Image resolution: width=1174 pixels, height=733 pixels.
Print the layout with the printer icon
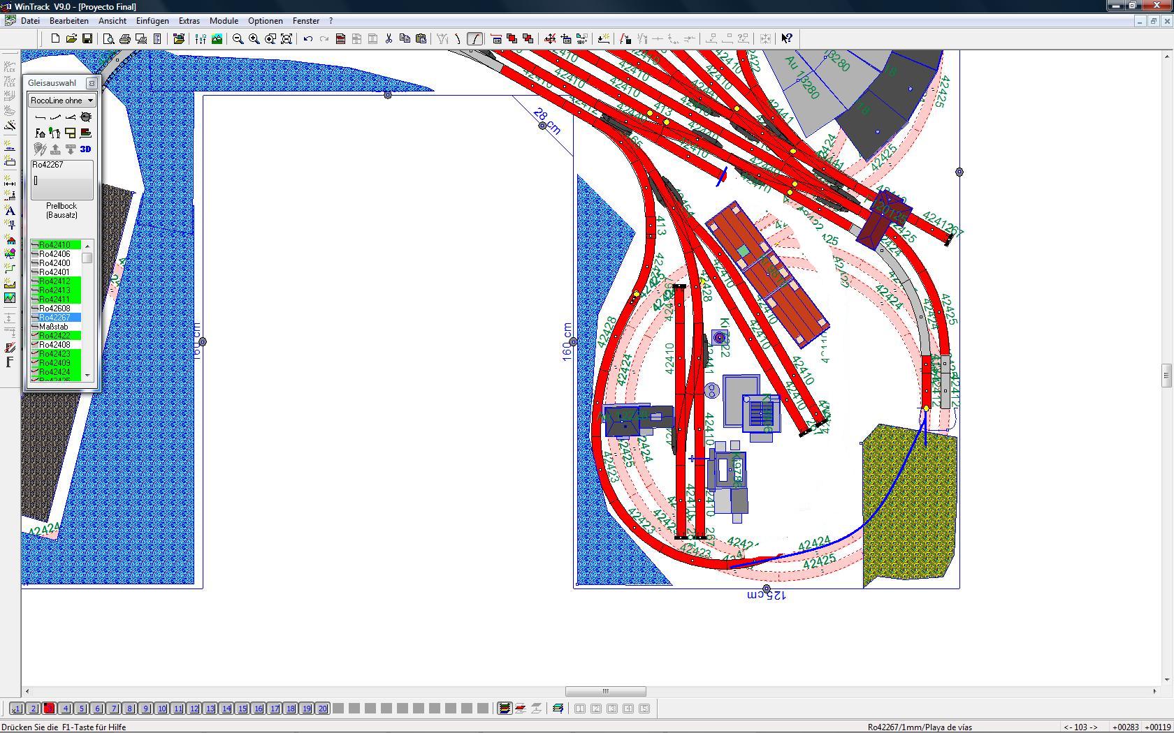pos(125,39)
